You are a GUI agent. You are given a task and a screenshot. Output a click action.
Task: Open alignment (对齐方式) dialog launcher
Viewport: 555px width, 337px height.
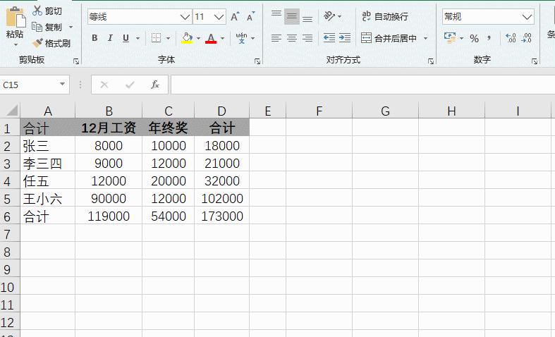431,61
